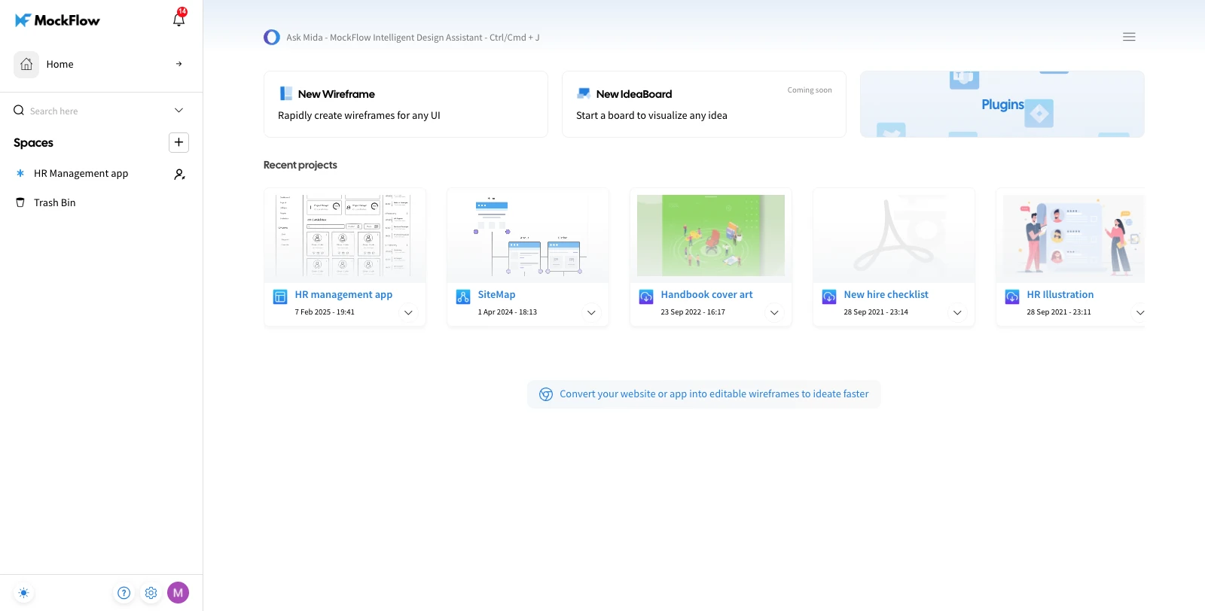Toggle the light theme sun icon
The width and height of the screenshot is (1205, 611).
pyautogui.click(x=24, y=593)
